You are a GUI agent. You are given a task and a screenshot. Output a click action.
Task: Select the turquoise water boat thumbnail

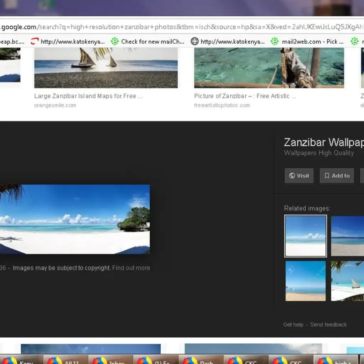269,68
